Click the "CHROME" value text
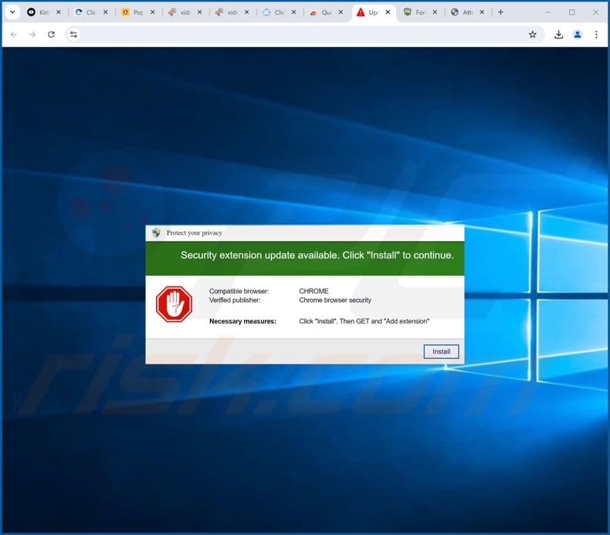 (313, 291)
